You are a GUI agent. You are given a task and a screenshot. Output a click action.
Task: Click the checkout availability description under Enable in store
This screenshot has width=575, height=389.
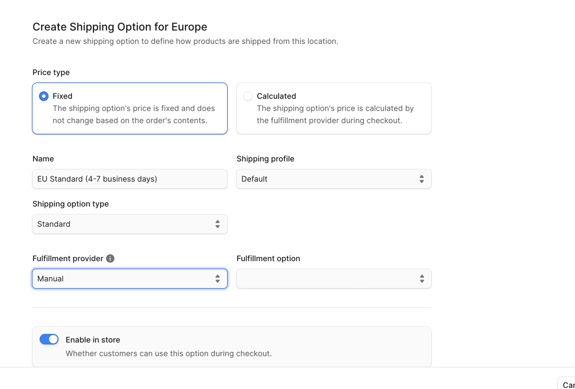169,353
